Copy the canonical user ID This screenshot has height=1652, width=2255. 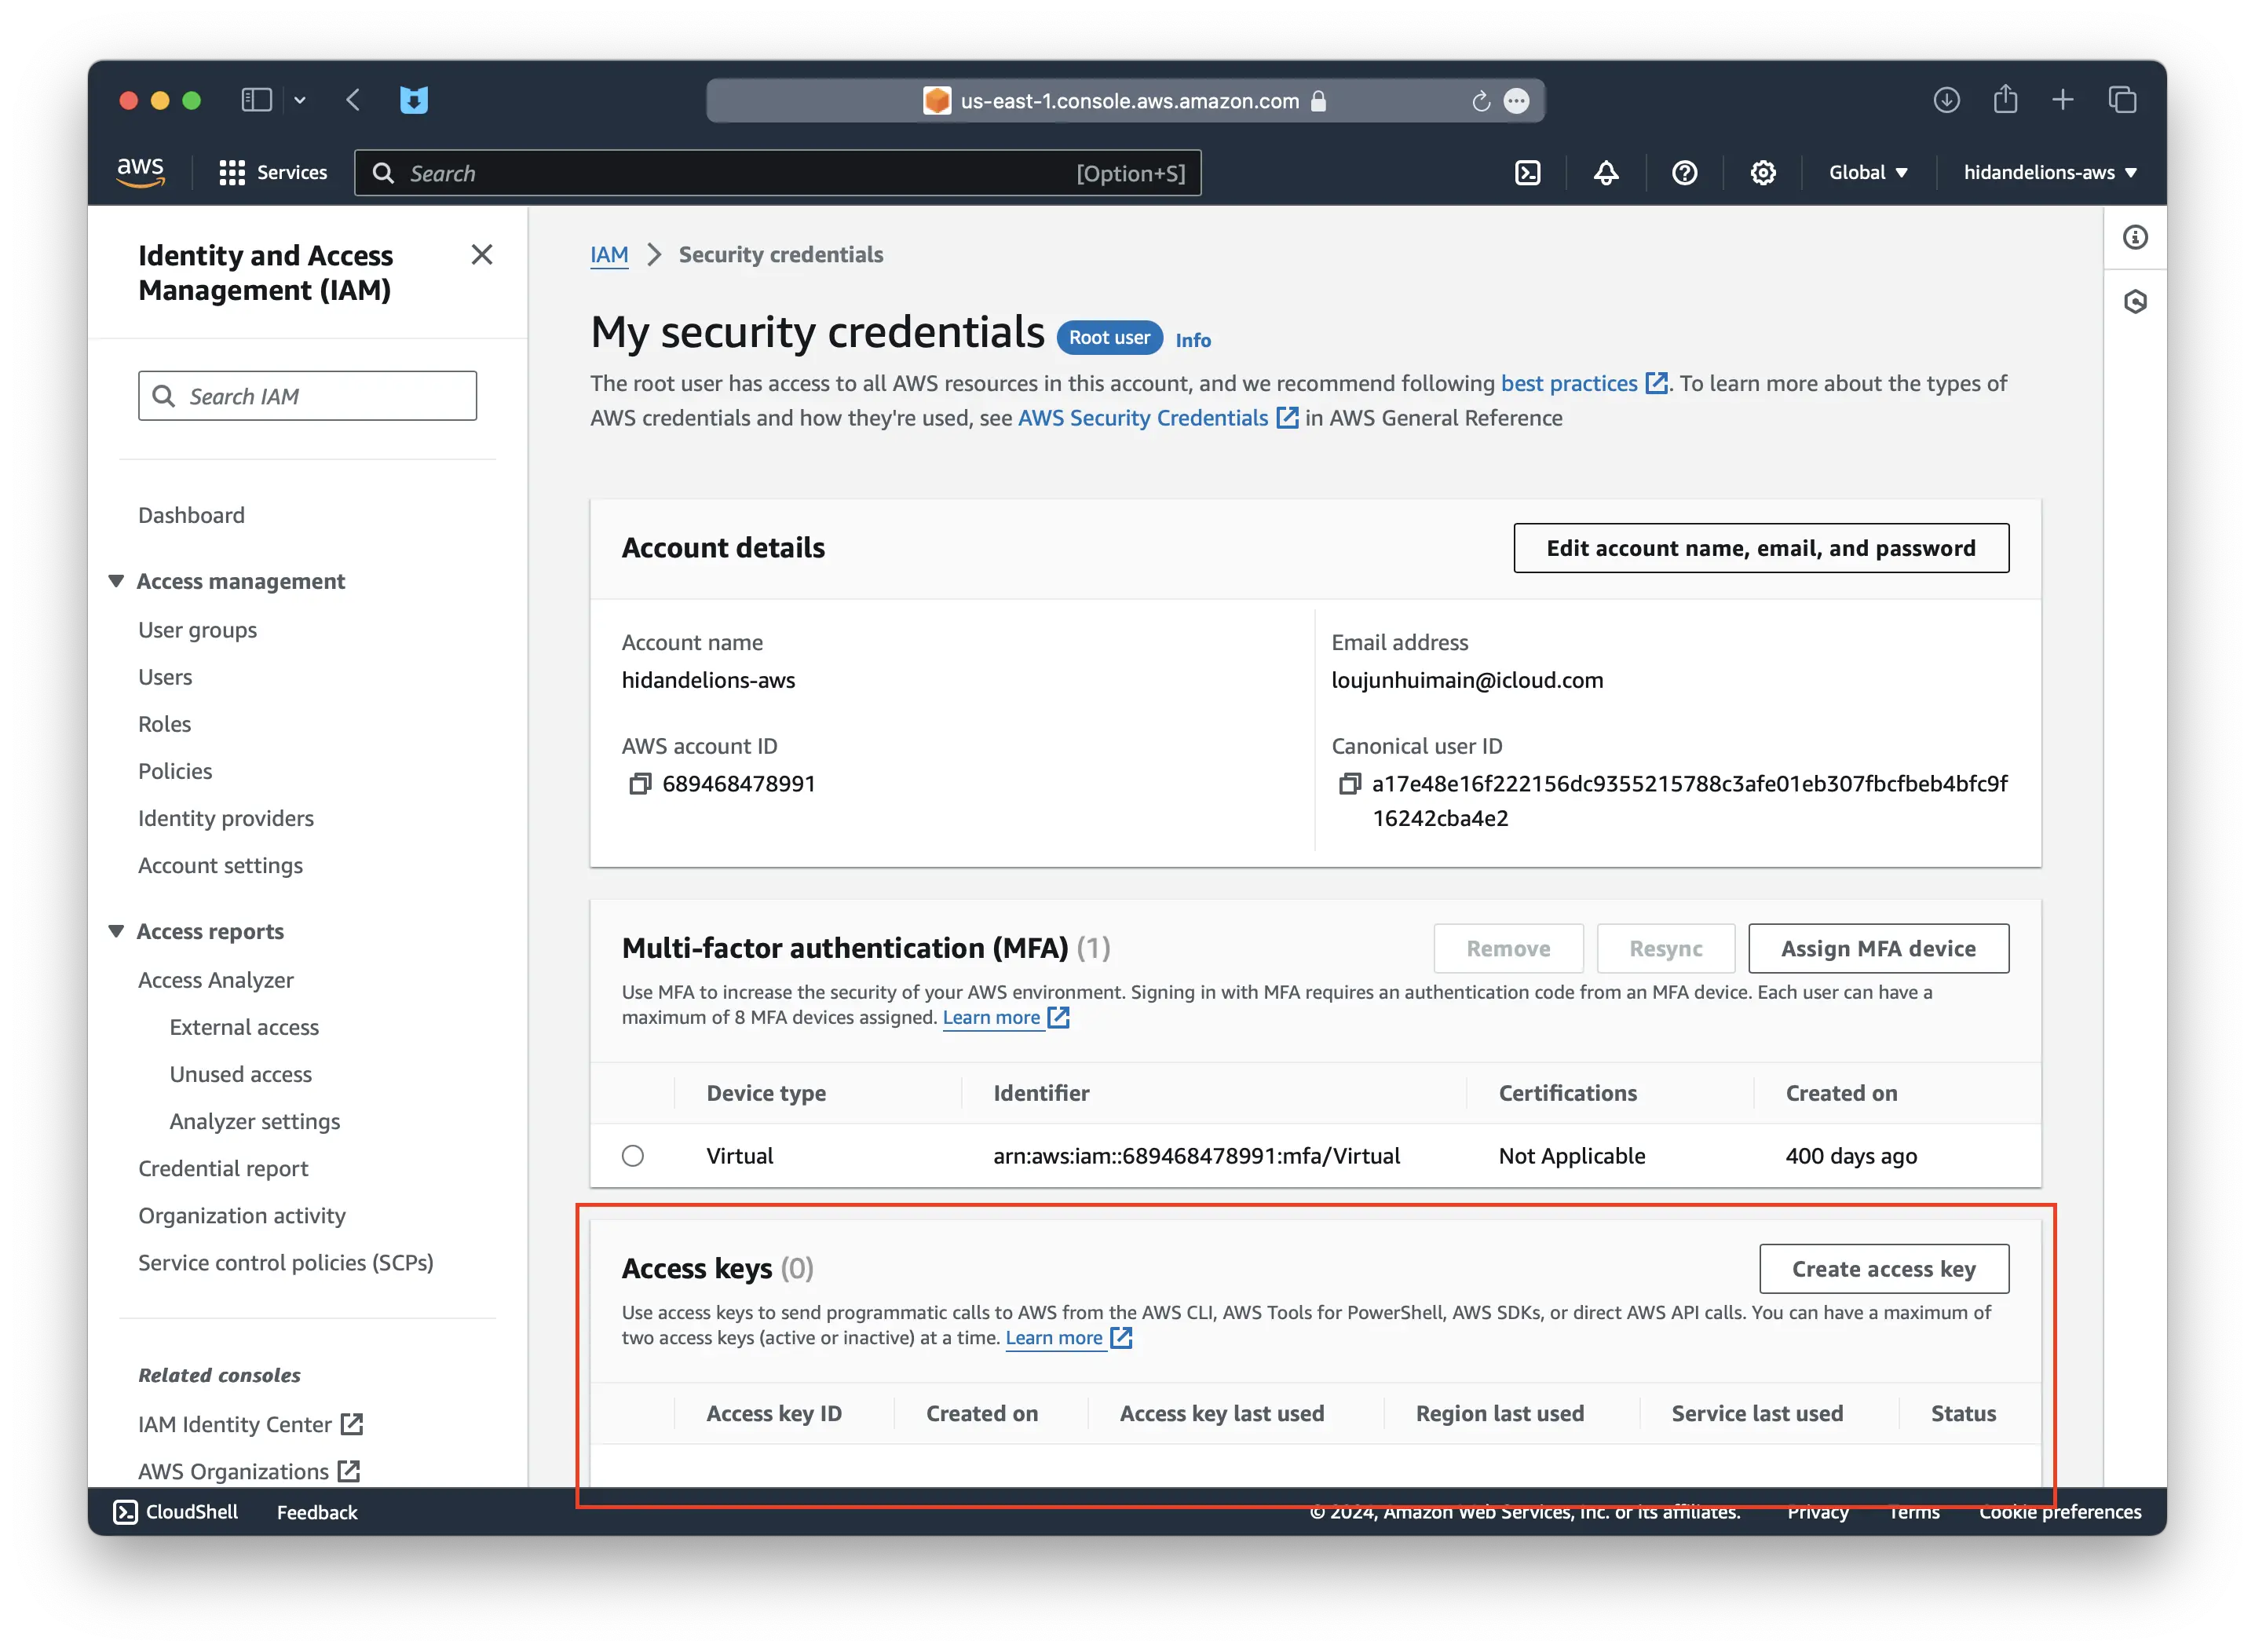click(x=1349, y=784)
